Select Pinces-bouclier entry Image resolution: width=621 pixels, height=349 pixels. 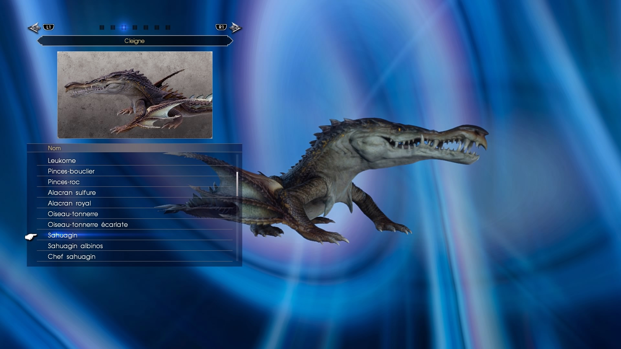[x=135, y=171]
